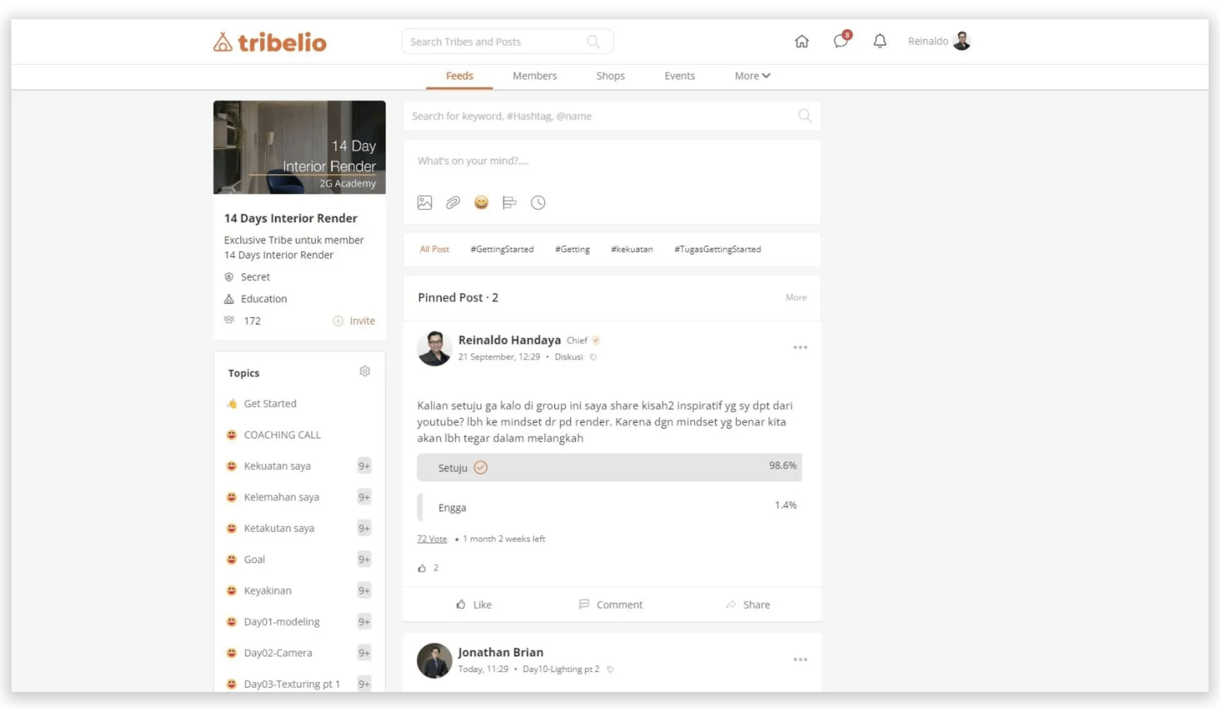Open chat messages icon with badge

[x=842, y=40]
